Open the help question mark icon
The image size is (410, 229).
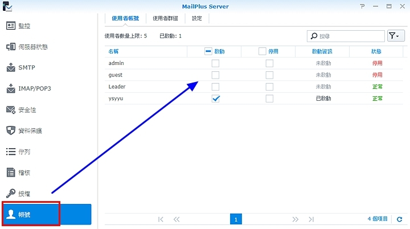pos(362,6)
